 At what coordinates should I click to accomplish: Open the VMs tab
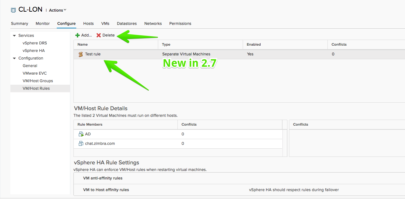pyautogui.click(x=105, y=24)
